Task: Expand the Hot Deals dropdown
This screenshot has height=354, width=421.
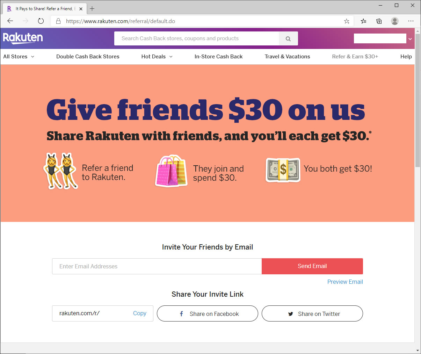Action: click(157, 57)
